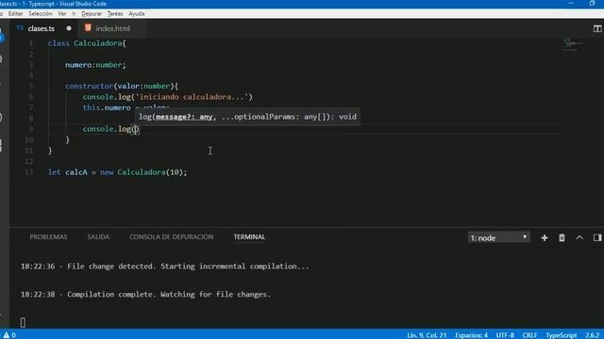The image size is (604, 339).
Task: Open the Ayuda menu
Action: 136,14
